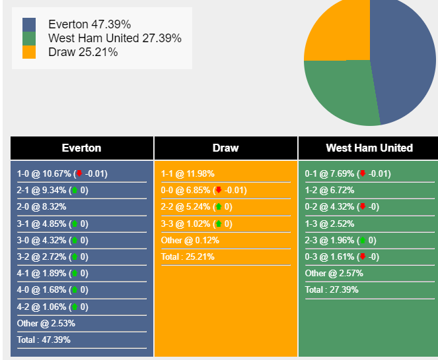Click the red down arrow beside 0-0 draw

219,191
